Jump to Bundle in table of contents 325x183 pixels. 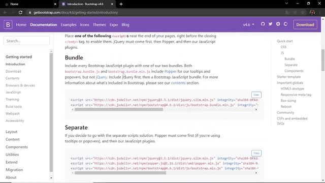pos(289,59)
